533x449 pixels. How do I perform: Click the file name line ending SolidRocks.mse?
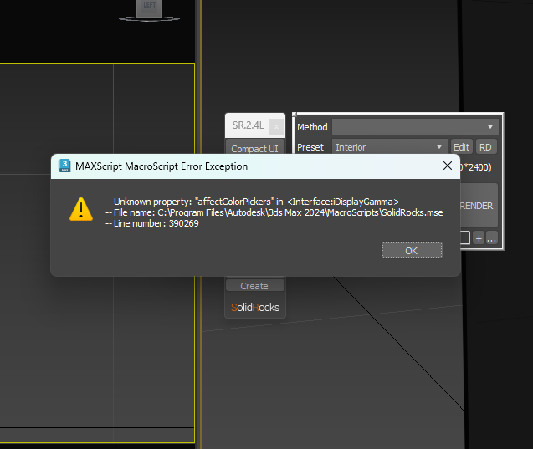(x=274, y=212)
